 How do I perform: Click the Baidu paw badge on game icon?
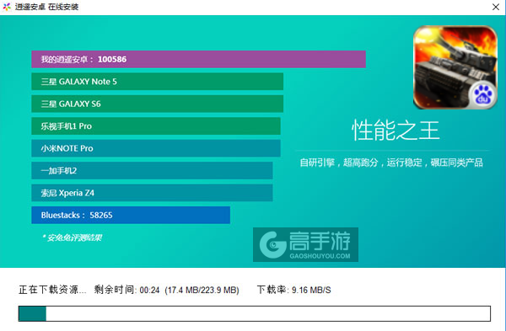482,95
